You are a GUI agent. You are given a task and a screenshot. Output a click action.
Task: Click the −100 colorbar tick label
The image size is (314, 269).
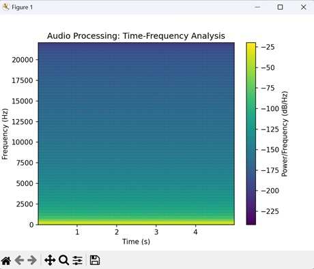point(270,109)
